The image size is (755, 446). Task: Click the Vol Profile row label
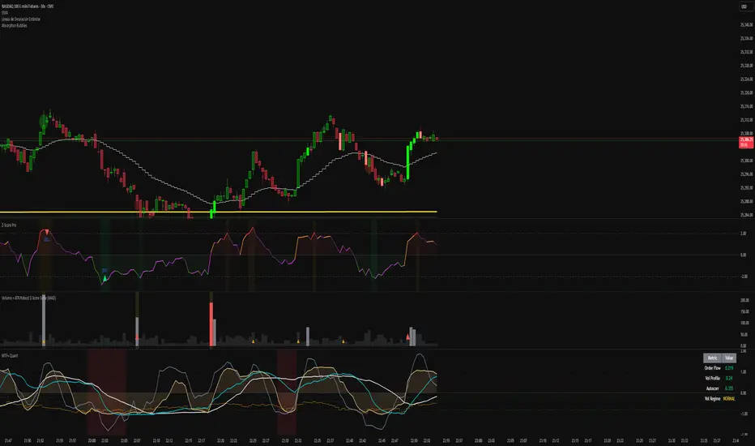(x=712, y=378)
